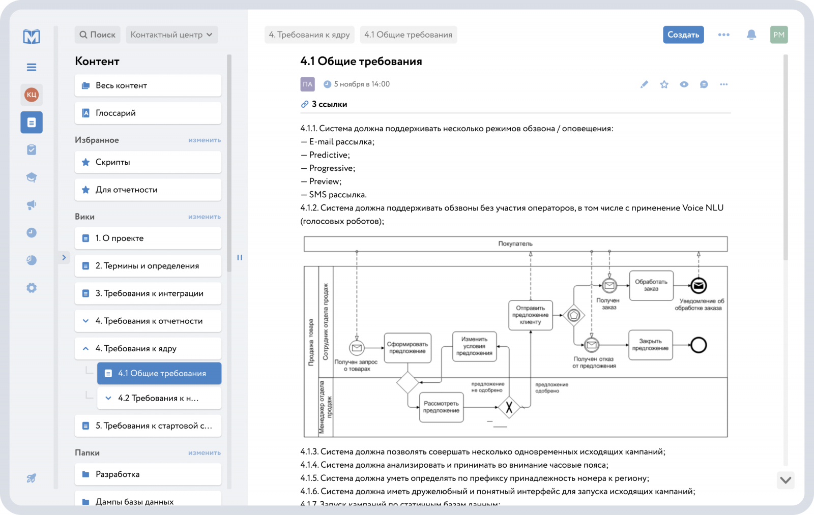Click the Поиск search field
The height and width of the screenshot is (515, 814).
[x=98, y=35]
